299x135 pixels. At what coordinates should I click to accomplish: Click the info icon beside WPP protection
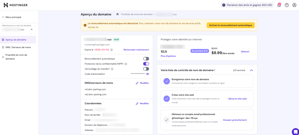tap(126, 64)
